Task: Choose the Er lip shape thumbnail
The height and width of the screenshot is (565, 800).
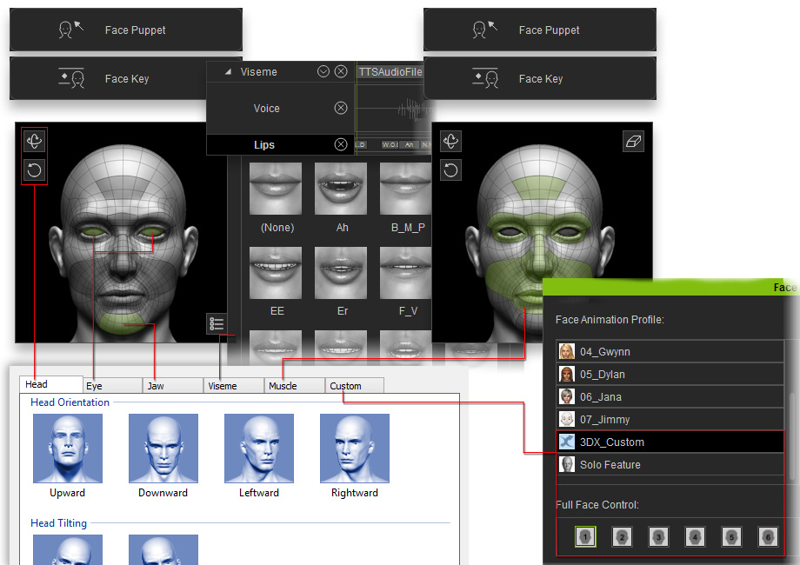Action: coord(341,273)
